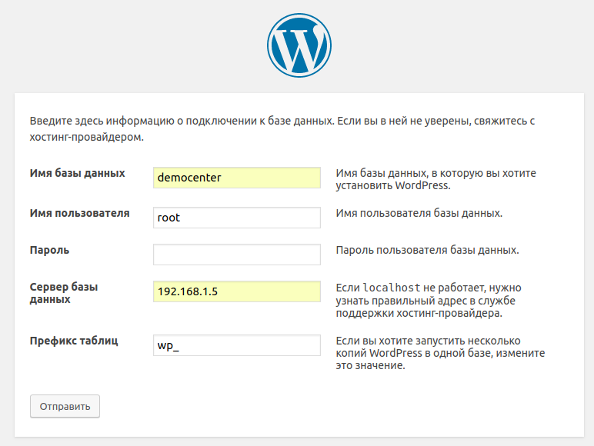The image size is (594, 446).
Task: Click the localhost code text in the hint
Action: [392, 288]
